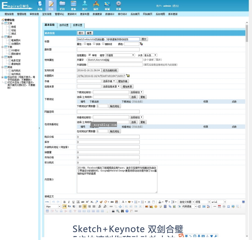This screenshot has width=252, height=240.
Task: Open the 增加信息 menu item
Action: tap(9, 14)
